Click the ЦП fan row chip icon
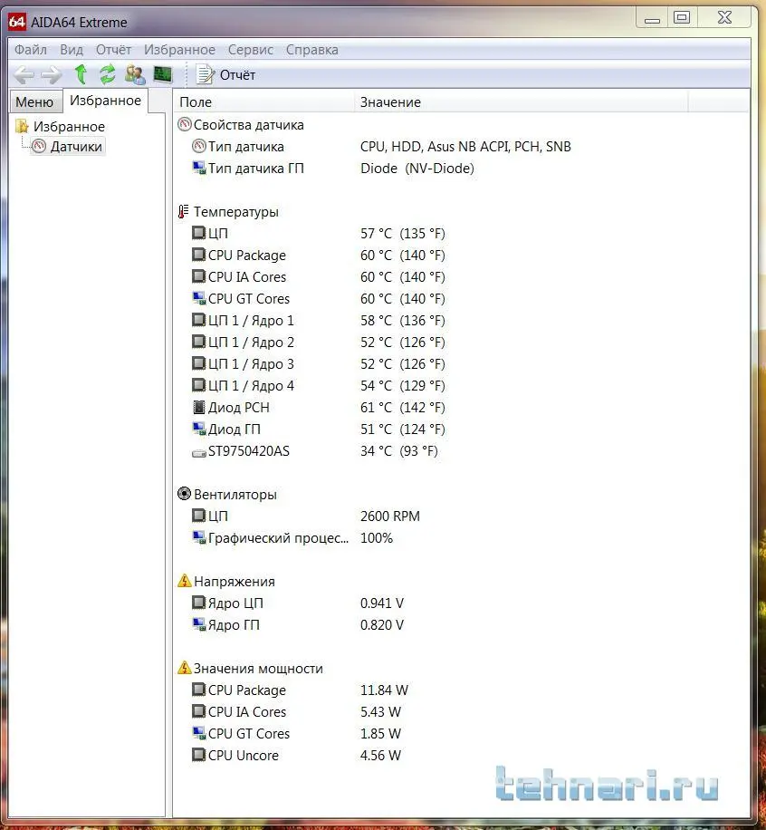Image resolution: width=766 pixels, height=830 pixels. [x=199, y=516]
